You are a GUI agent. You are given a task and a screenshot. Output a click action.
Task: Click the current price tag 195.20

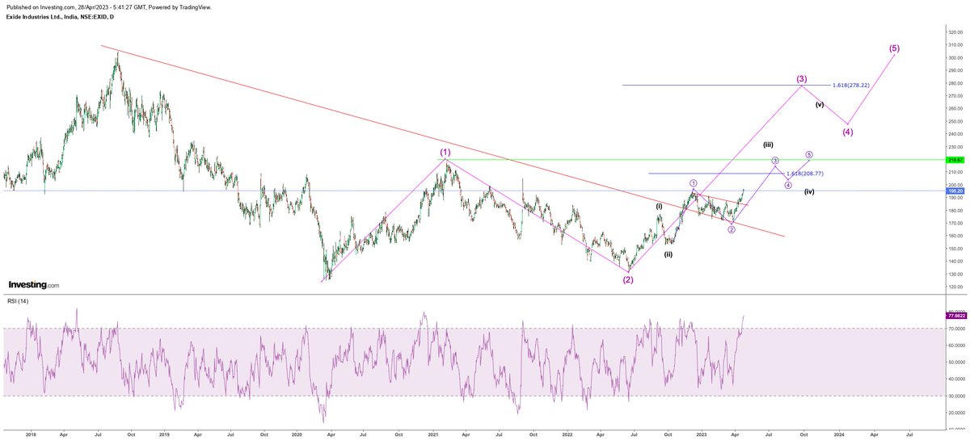(x=955, y=191)
